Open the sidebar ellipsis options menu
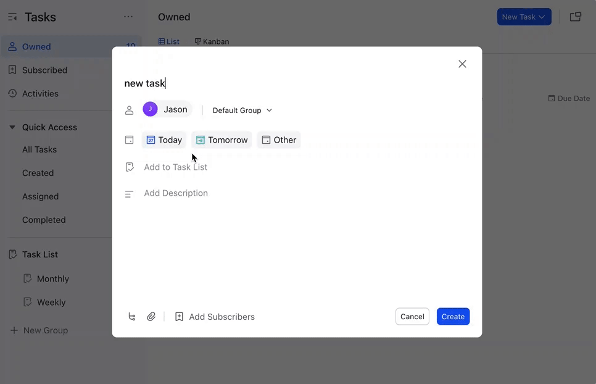Viewport: 596px width, 384px height. (128, 17)
